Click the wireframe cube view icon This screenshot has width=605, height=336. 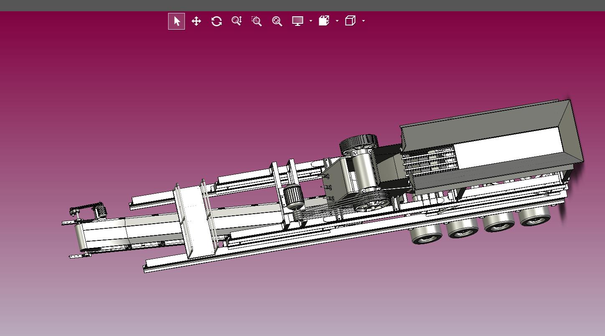(350, 21)
